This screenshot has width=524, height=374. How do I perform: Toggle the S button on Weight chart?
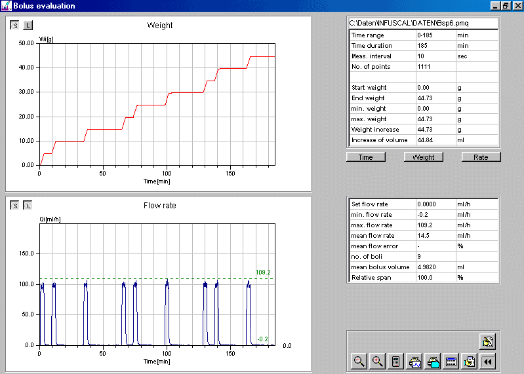click(x=14, y=25)
